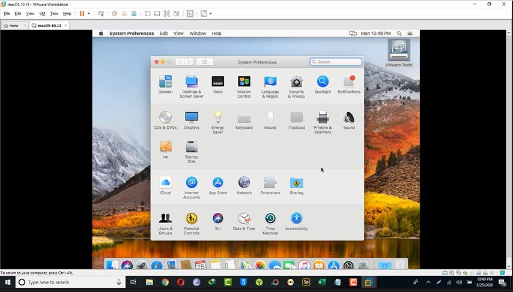Screen dimensions: 513x292
Task: Open the Mouse preference pane
Action: coord(270,120)
